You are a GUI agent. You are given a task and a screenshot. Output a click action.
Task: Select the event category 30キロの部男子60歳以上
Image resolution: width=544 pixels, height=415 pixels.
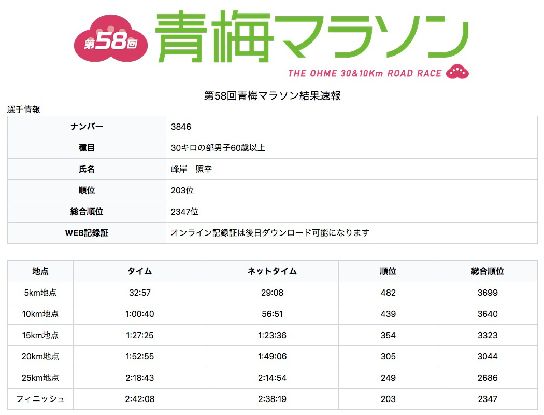point(218,148)
